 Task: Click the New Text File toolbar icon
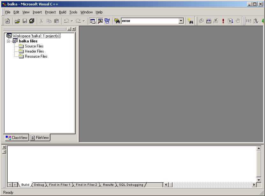pyautogui.click(x=8, y=21)
